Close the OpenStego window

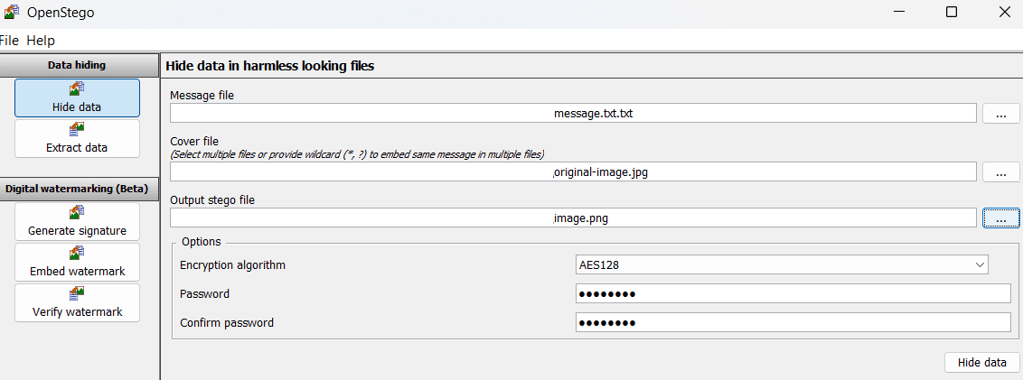tap(1004, 12)
